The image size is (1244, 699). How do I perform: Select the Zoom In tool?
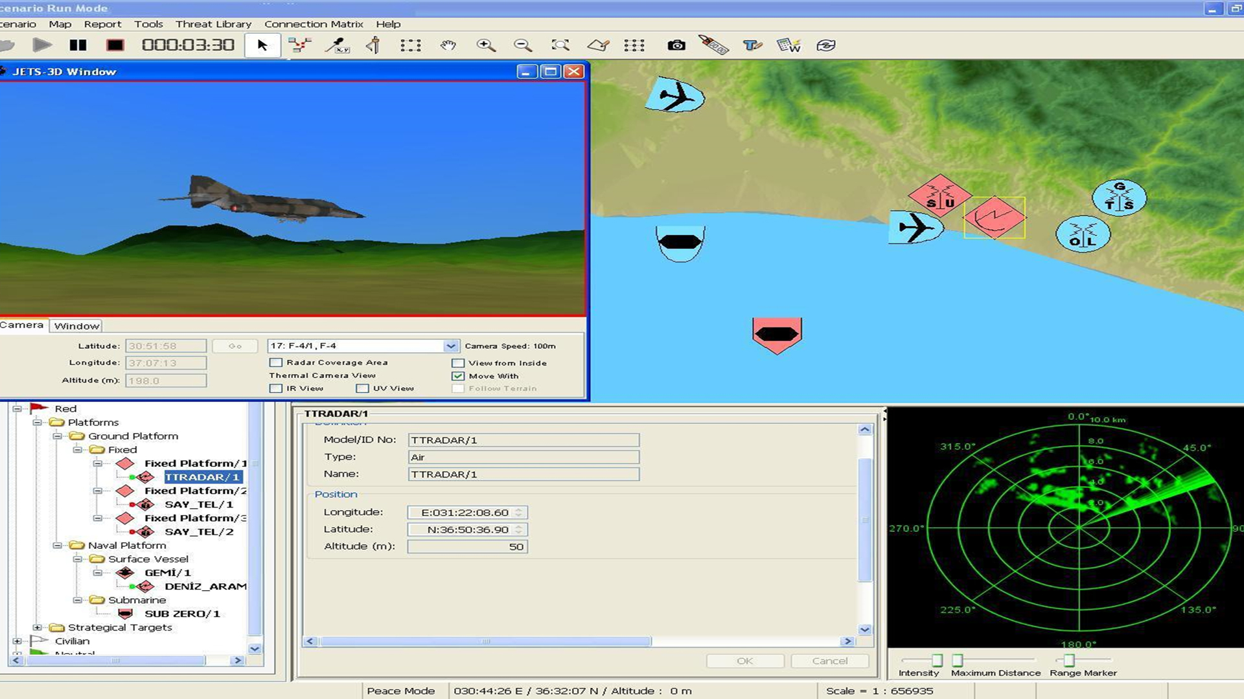click(x=486, y=45)
